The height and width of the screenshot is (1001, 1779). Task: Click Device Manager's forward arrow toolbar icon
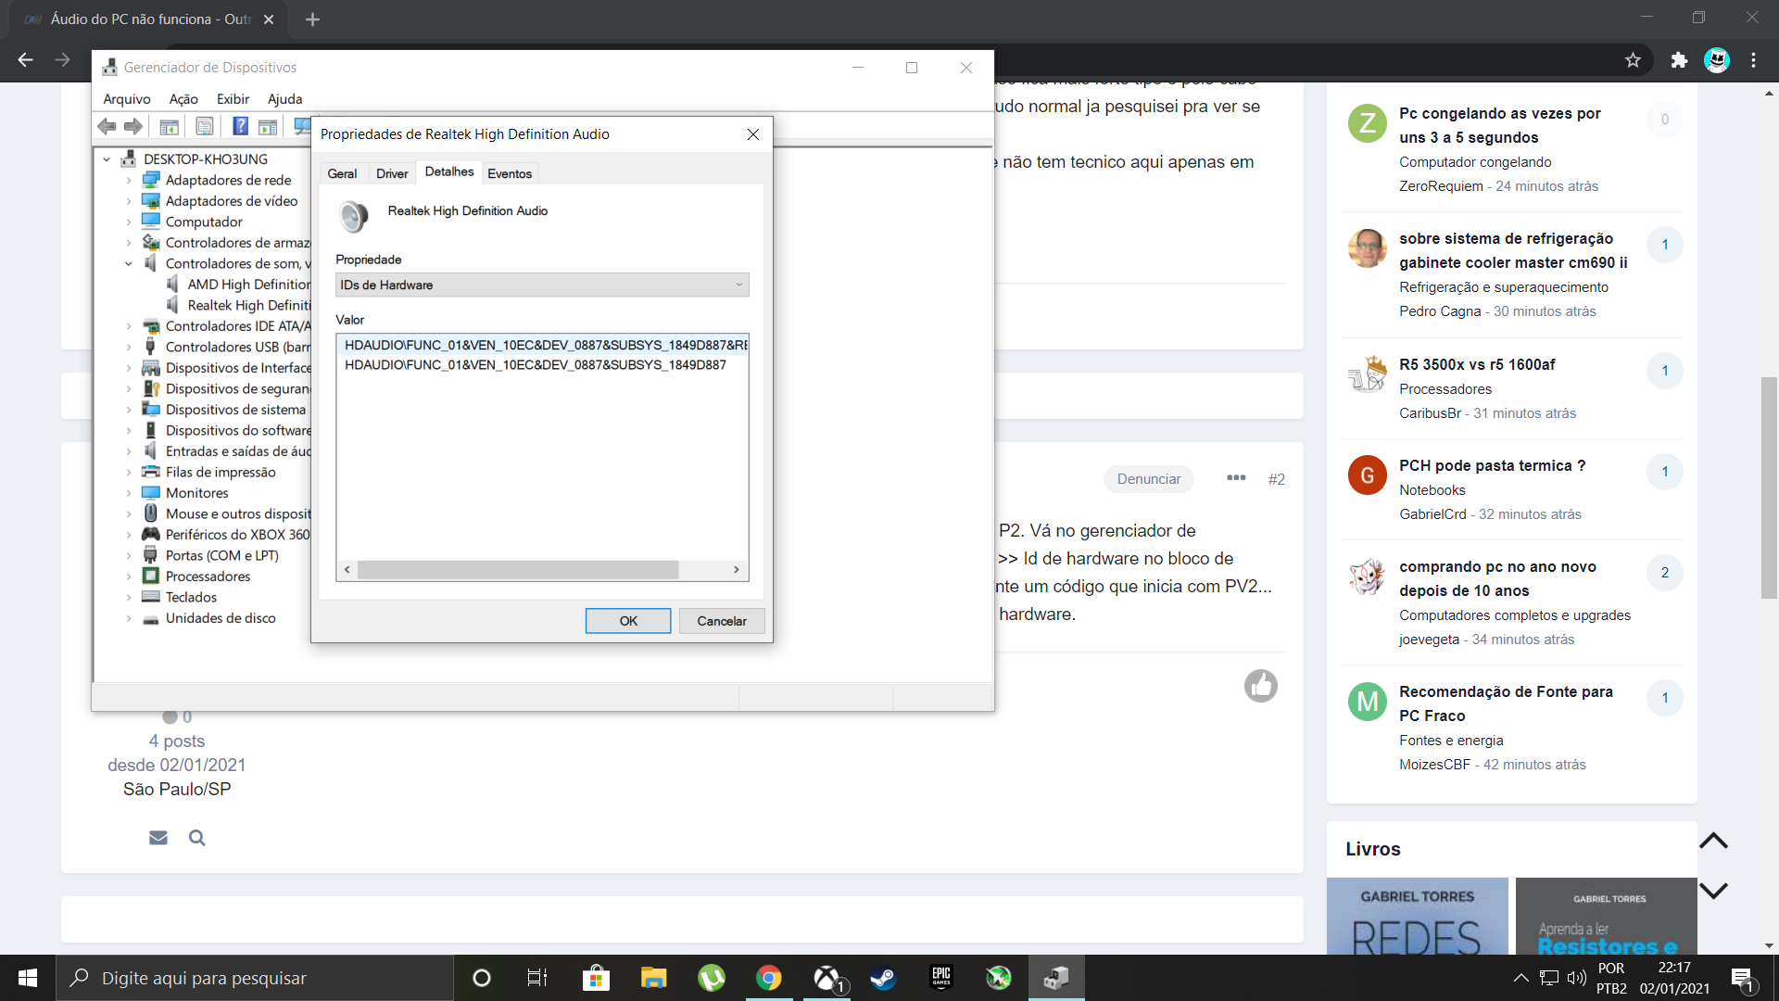coord(133,126)
